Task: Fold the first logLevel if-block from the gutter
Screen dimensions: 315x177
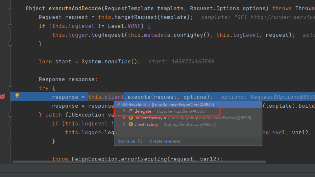Action: click(10, 26)
